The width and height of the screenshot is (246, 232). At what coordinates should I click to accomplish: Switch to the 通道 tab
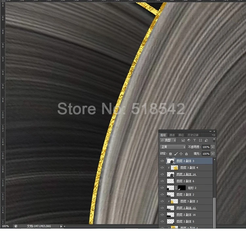[172, 135]
